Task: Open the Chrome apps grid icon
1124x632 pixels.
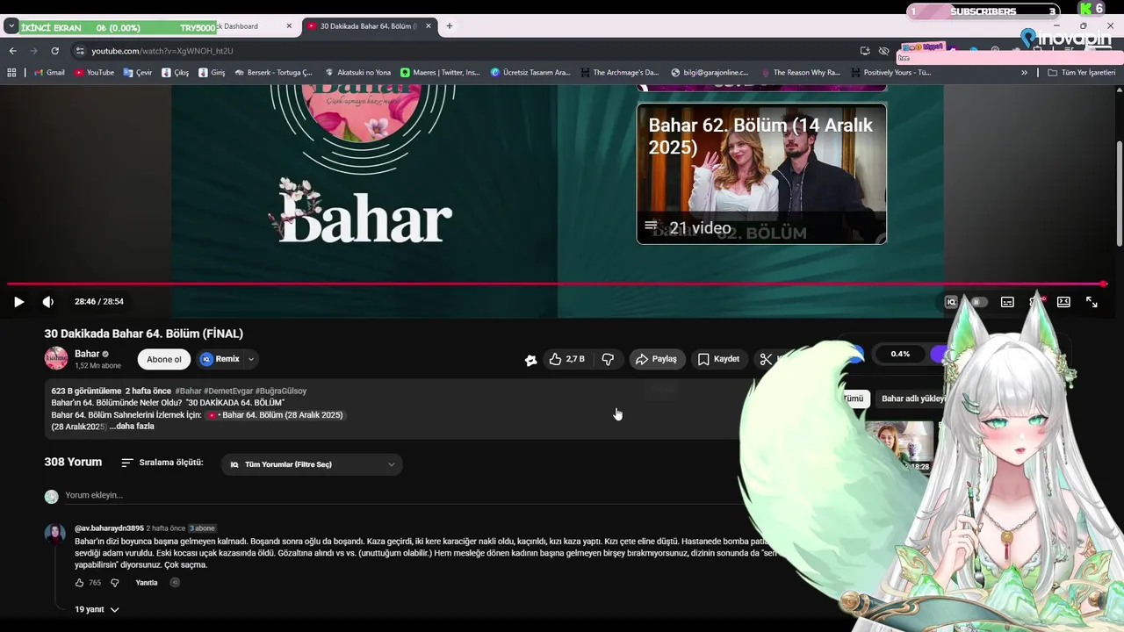Action: click(11, 73)
